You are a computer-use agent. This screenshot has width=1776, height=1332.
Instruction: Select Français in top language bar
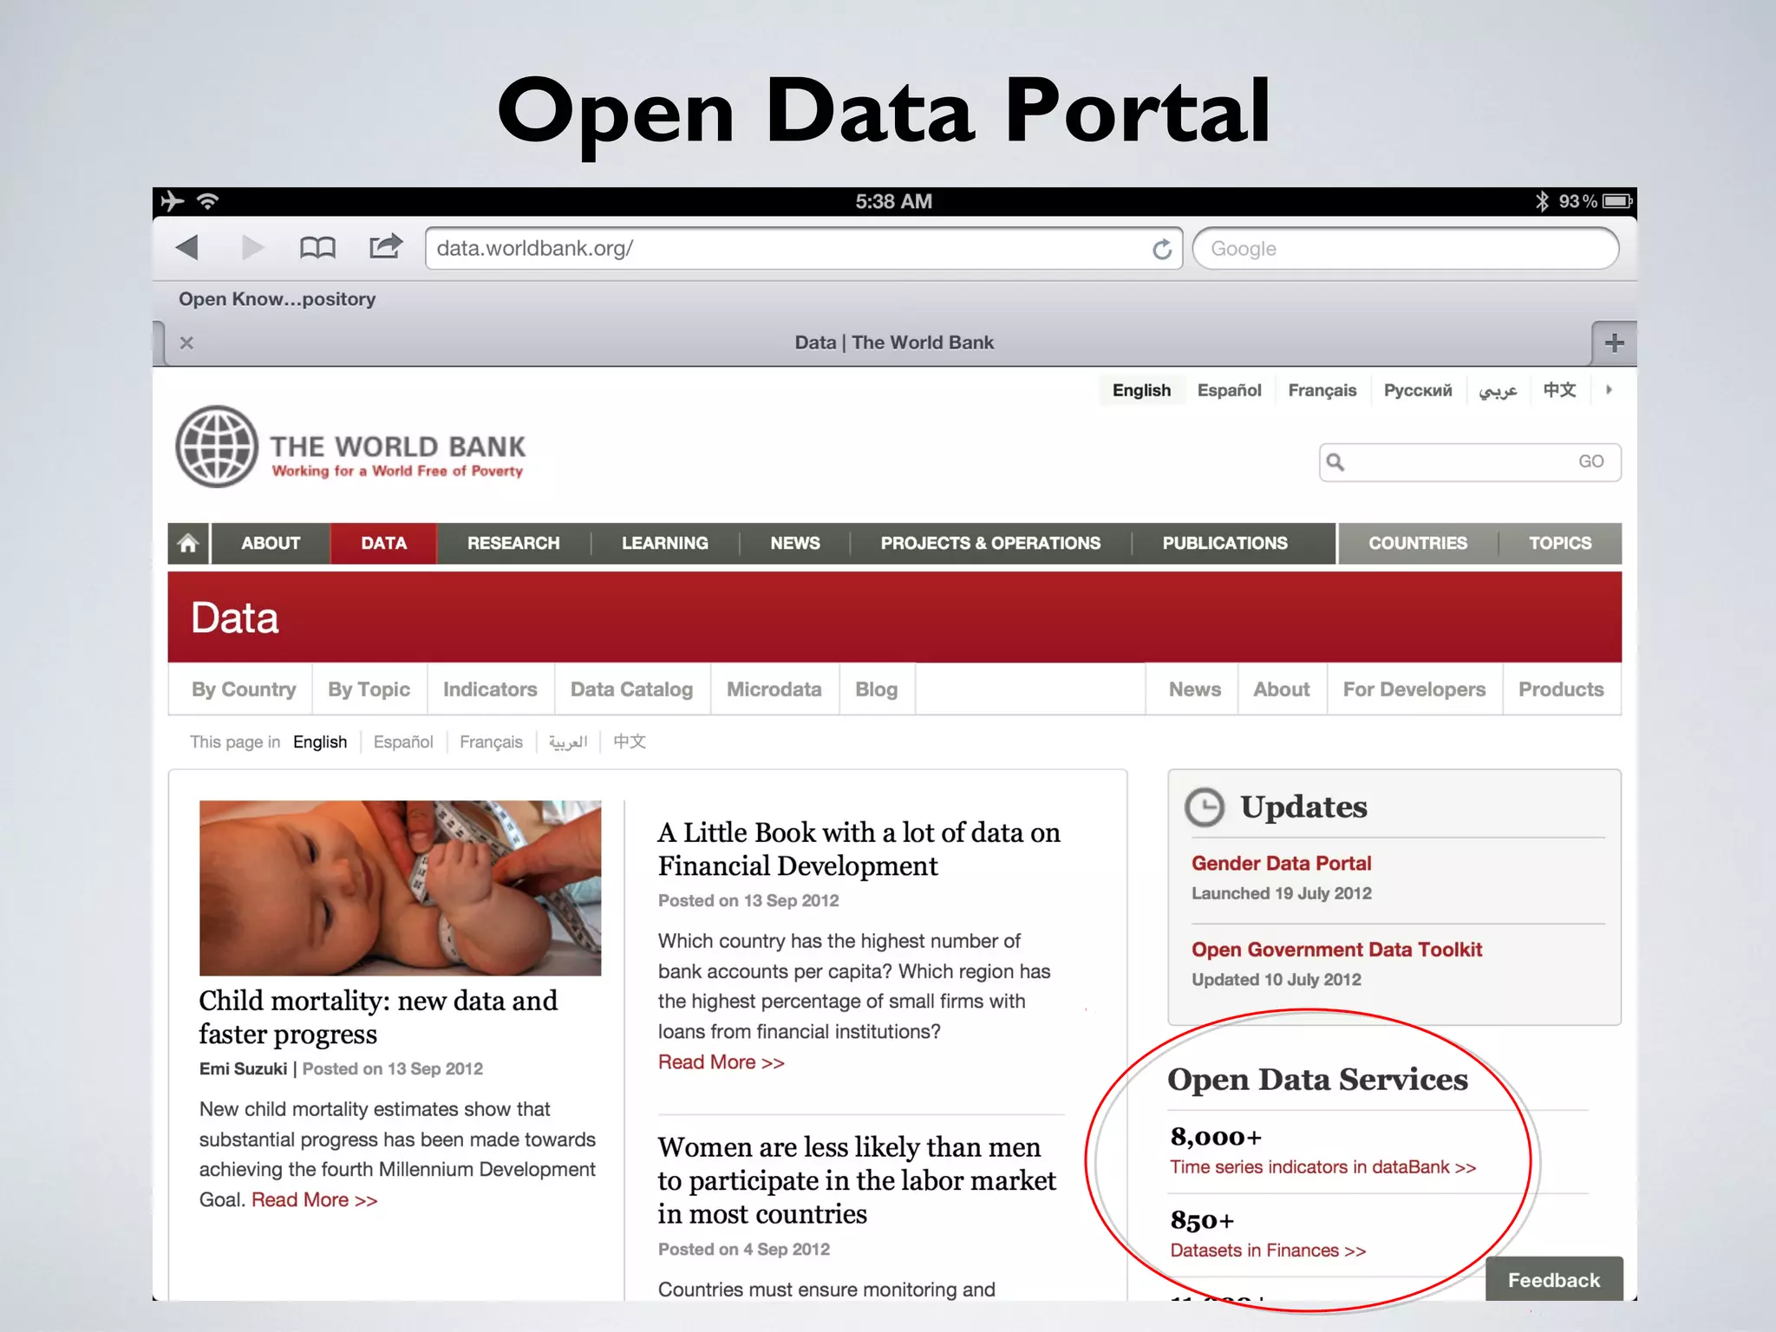click(x=1322, y=390)
